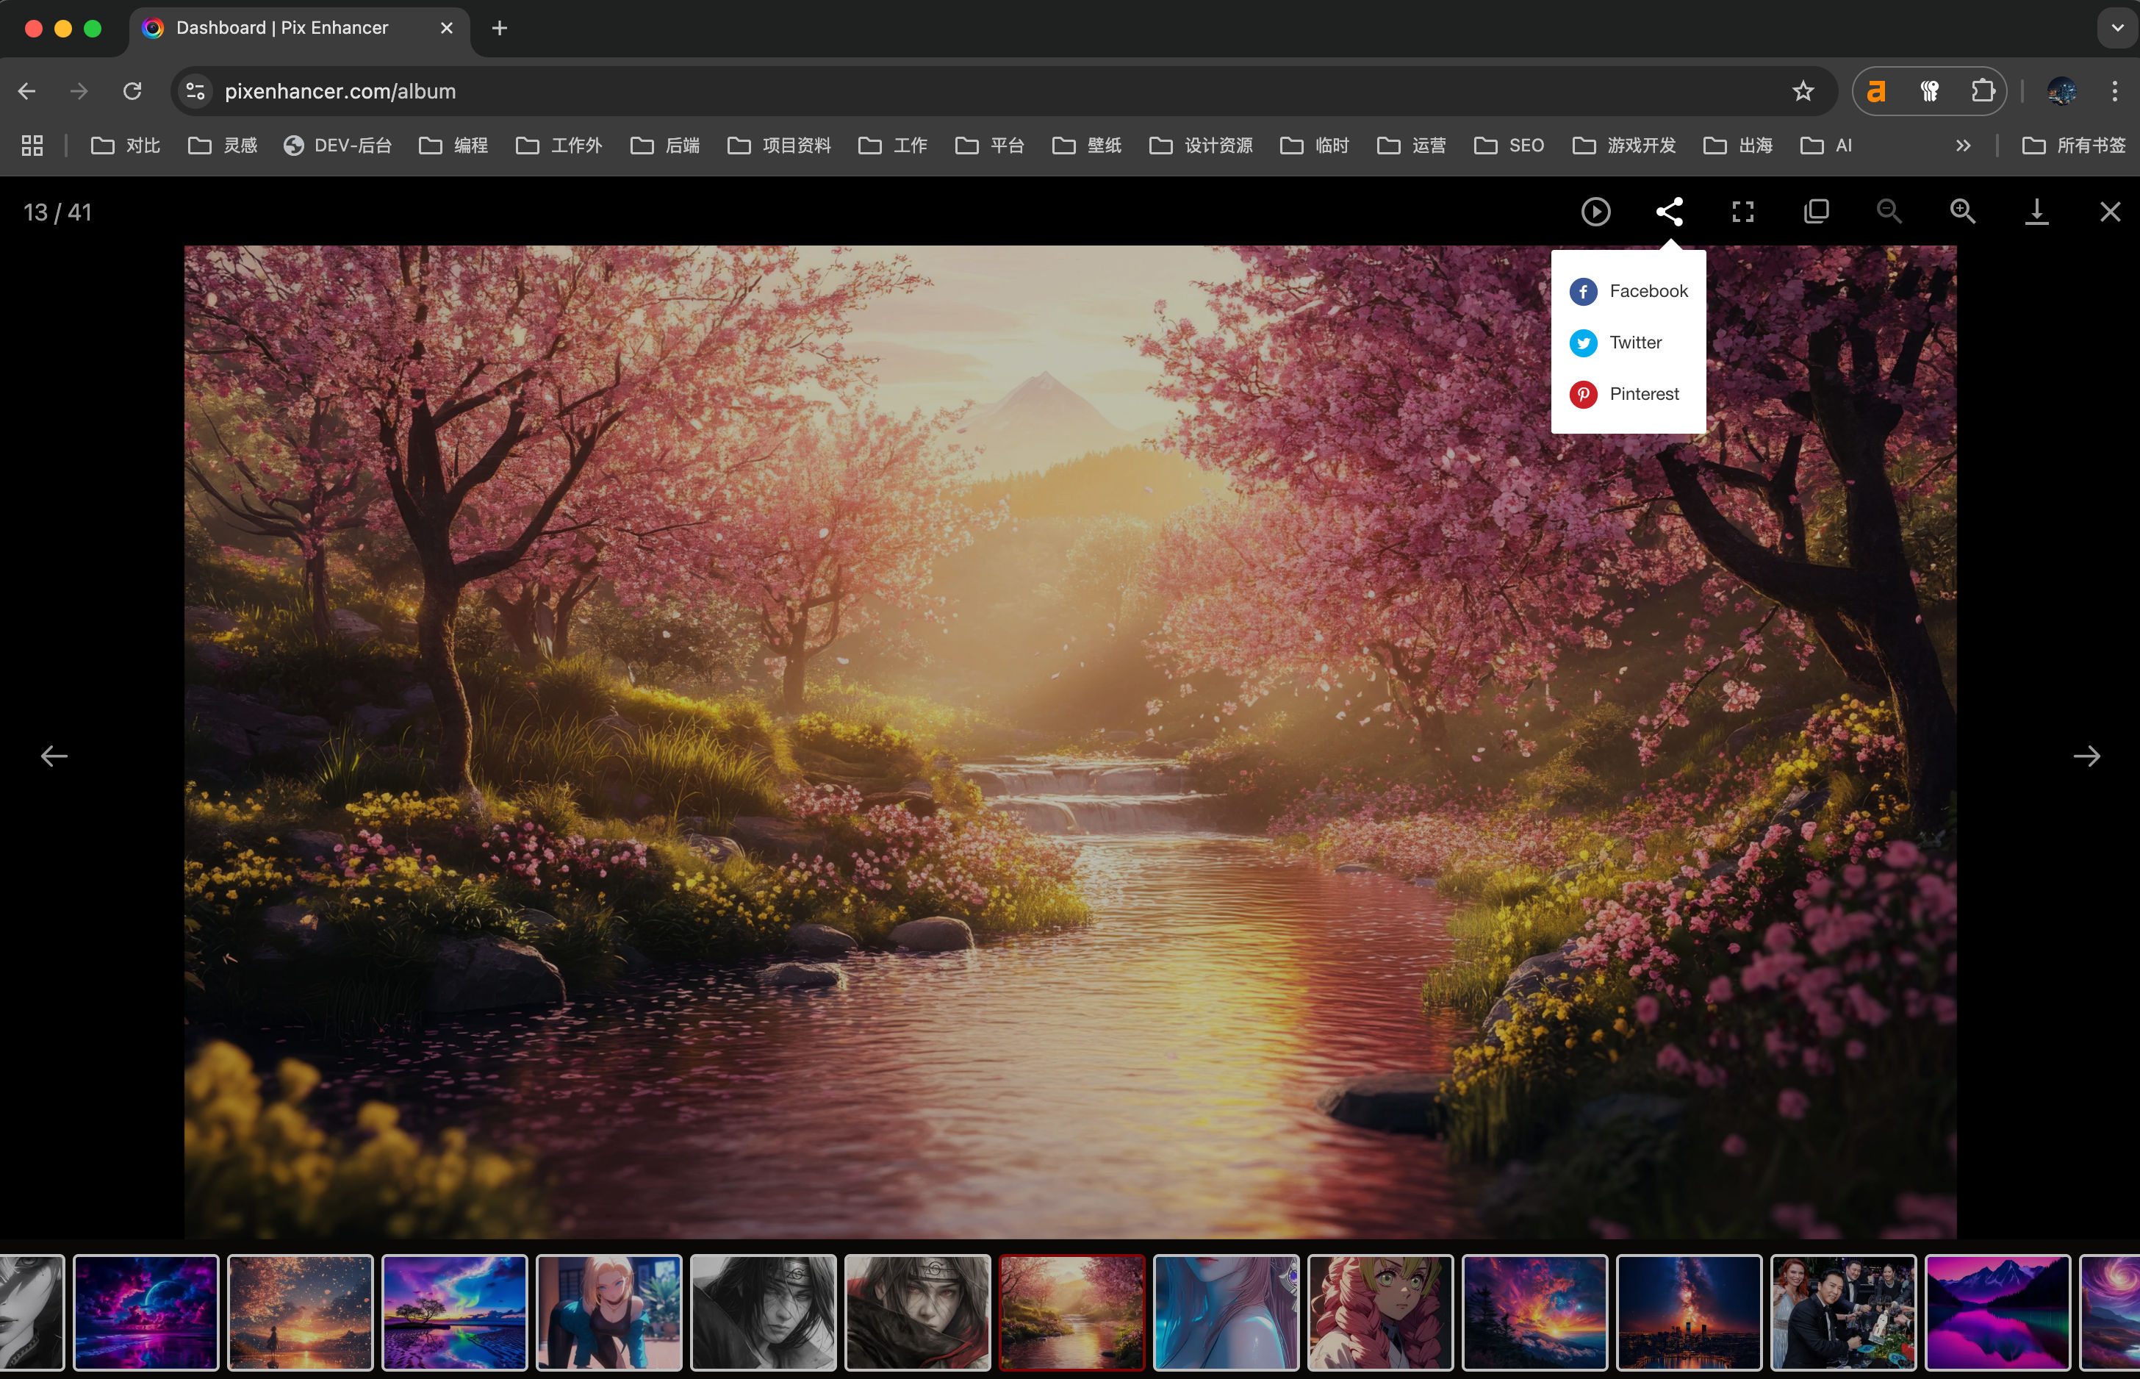Open the DEV-后台 bookmark
Screen dimensions: 2140x1379
[337, 145]
